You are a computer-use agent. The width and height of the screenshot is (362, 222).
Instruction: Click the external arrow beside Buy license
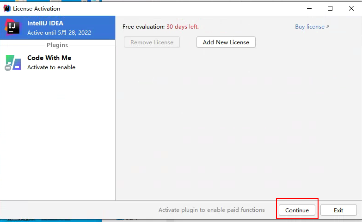point(328,27)
